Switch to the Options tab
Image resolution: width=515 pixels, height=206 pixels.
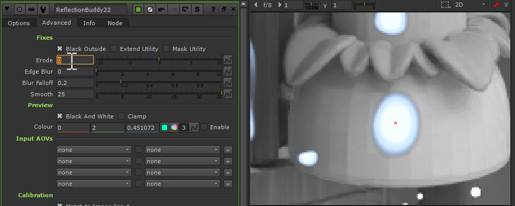click(19, 23)
